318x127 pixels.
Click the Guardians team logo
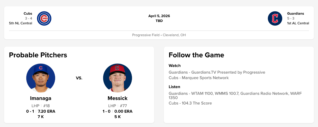[275, 19]
